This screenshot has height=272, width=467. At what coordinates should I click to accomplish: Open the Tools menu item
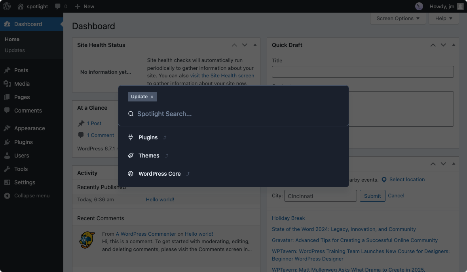tap(32, 169)
